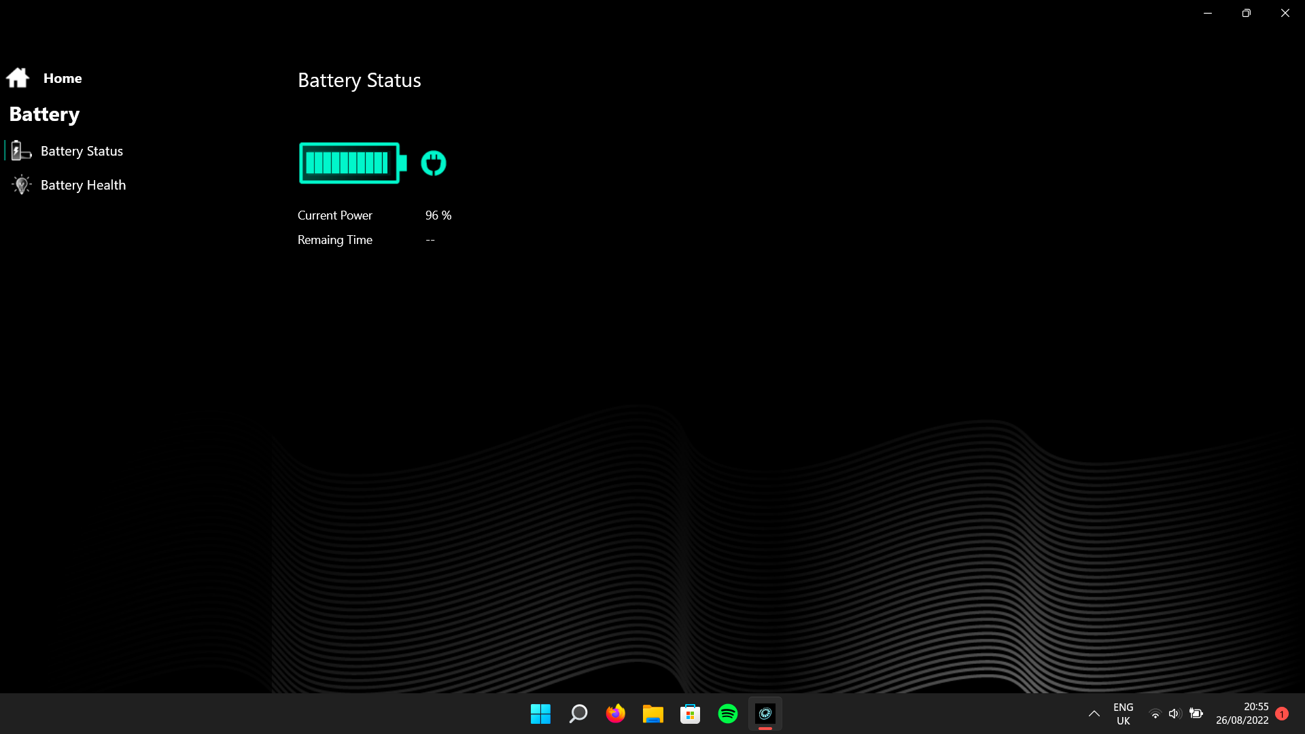Click the volume speaker tray icon
Image resolution: width=1305 pixels, height=734 pixels.
[x=1174, y=714]
